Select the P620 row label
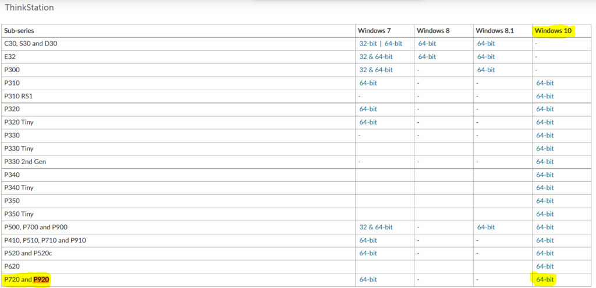596x288 pixels. [x=12, y=266]
